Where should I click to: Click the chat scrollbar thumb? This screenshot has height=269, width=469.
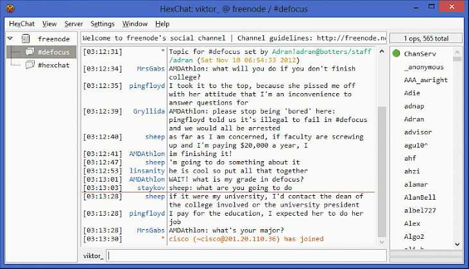point(382,172)
